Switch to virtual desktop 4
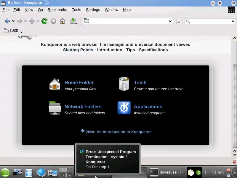The height and width of the screenshot is (178, 237). [69, 175]
